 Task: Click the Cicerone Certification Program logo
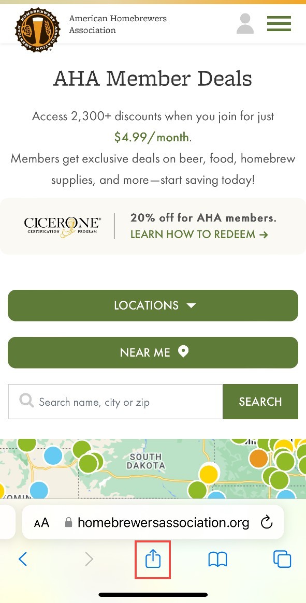[x=62, y=227]
